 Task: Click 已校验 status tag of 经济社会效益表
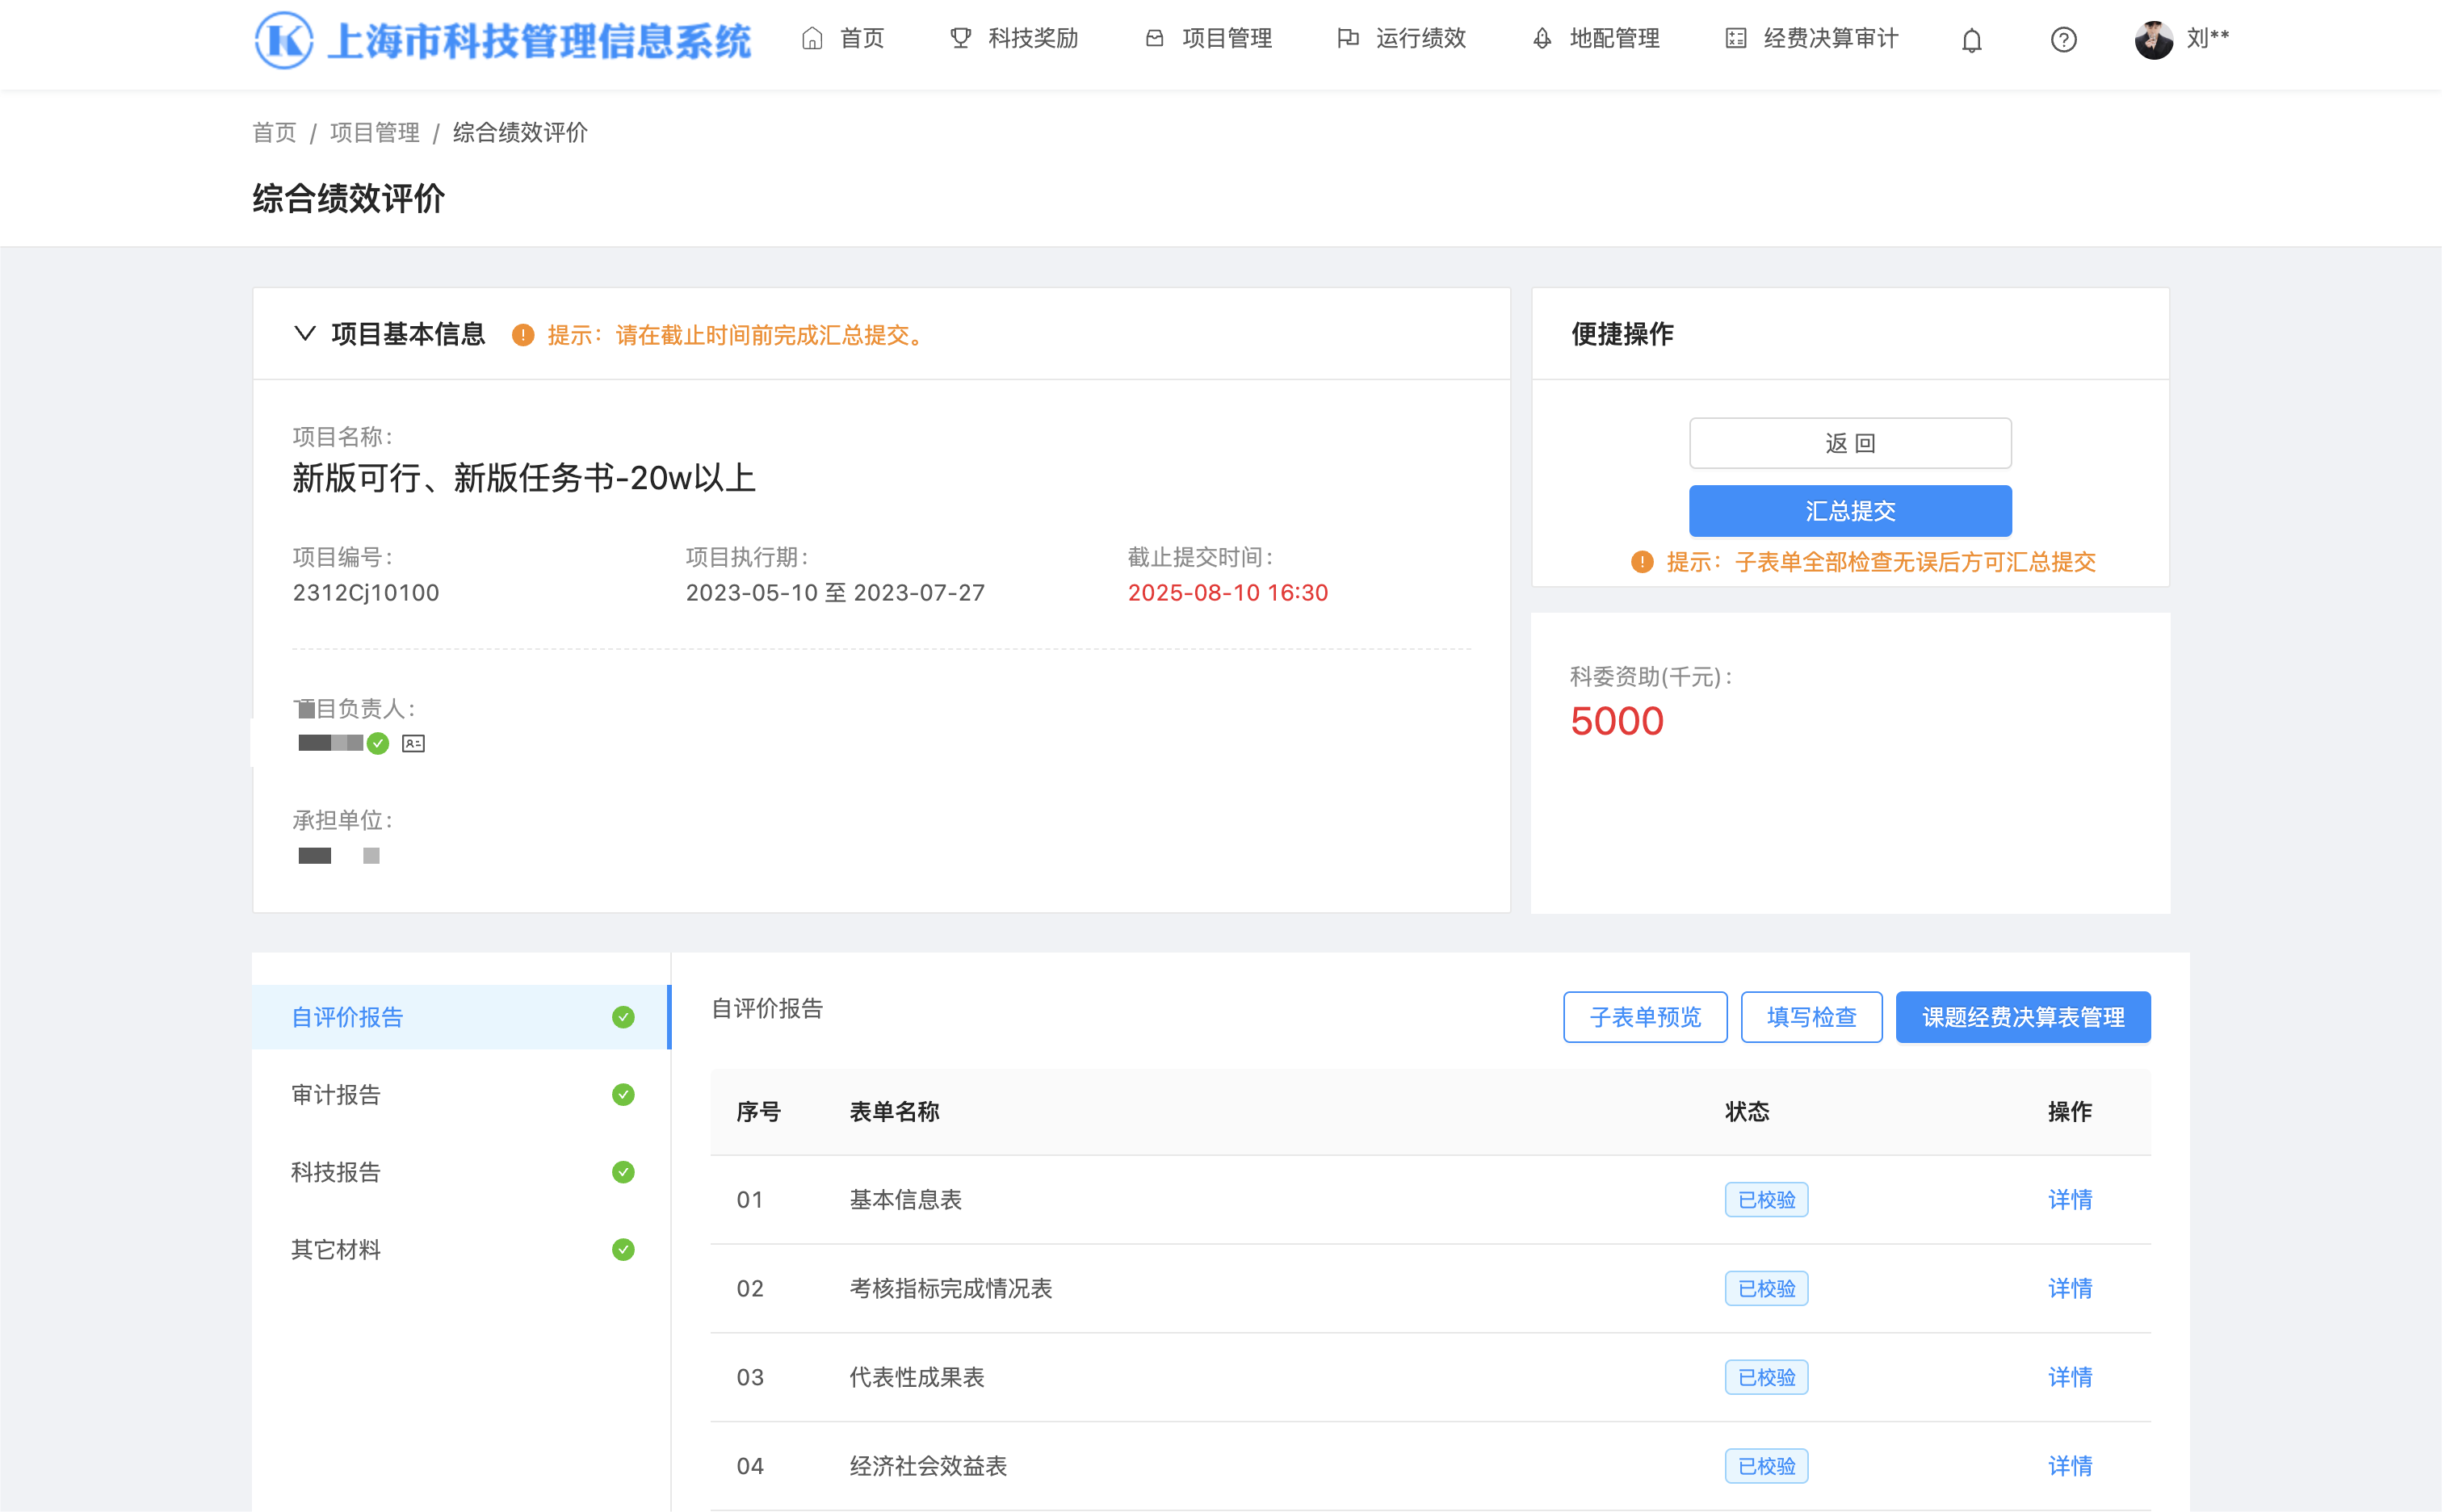click(1766, 1467)
